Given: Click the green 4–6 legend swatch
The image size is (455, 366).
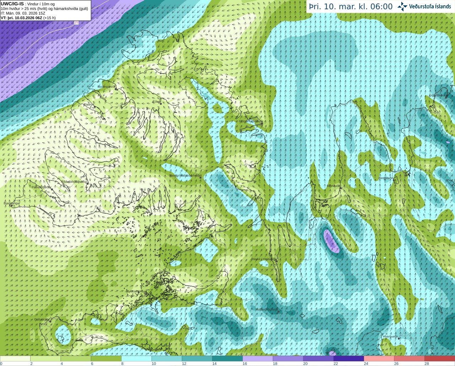Looking at the screenshot, I should [x=76, y=359].
